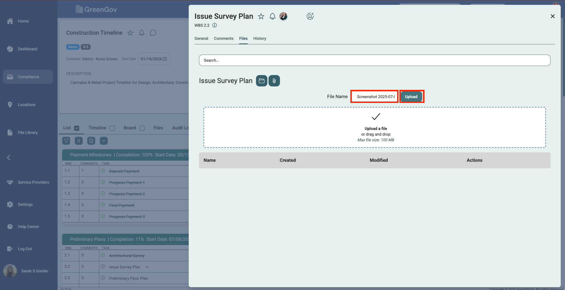Select Compliance in sidebar
This screenshot has height=290, width=565.
[x=28, y=77]
